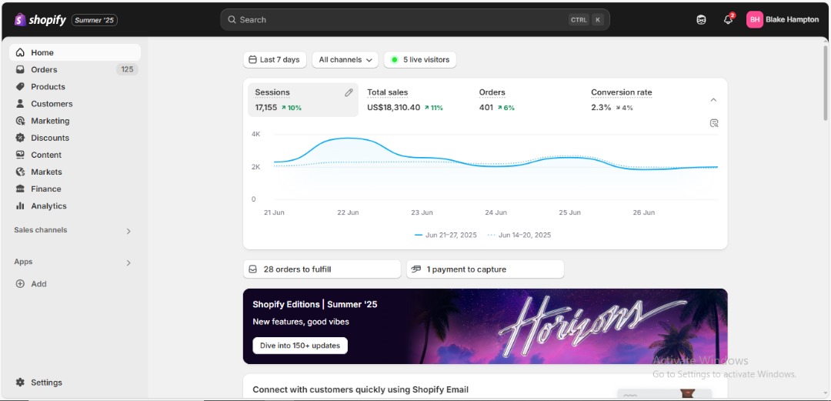Click the Products tag icon

coord(20,86)
